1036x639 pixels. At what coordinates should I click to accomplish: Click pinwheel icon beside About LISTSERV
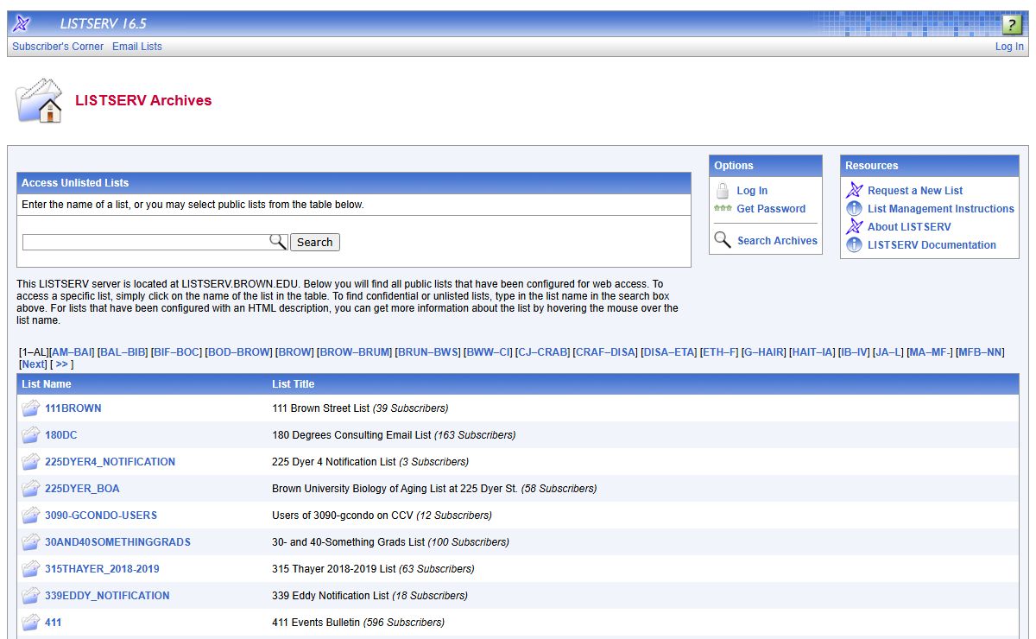(854, 227)
